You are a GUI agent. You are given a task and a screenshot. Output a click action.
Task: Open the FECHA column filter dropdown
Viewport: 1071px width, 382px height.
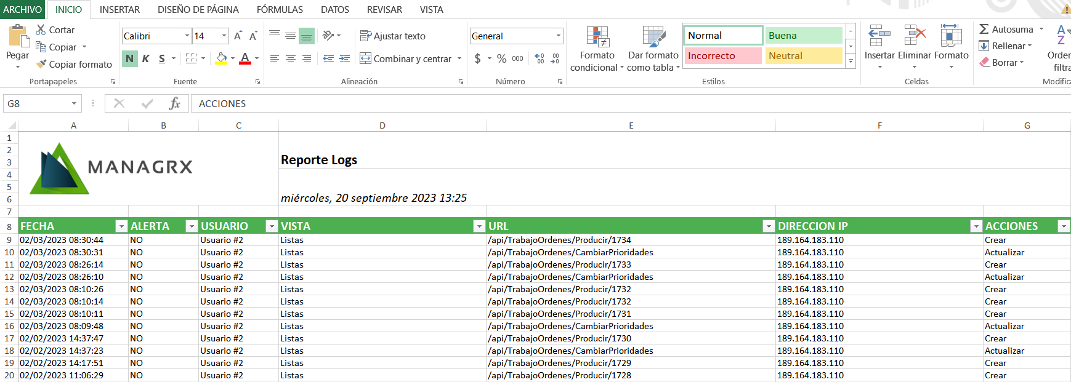pyautogui.click(x=121, y=226)
